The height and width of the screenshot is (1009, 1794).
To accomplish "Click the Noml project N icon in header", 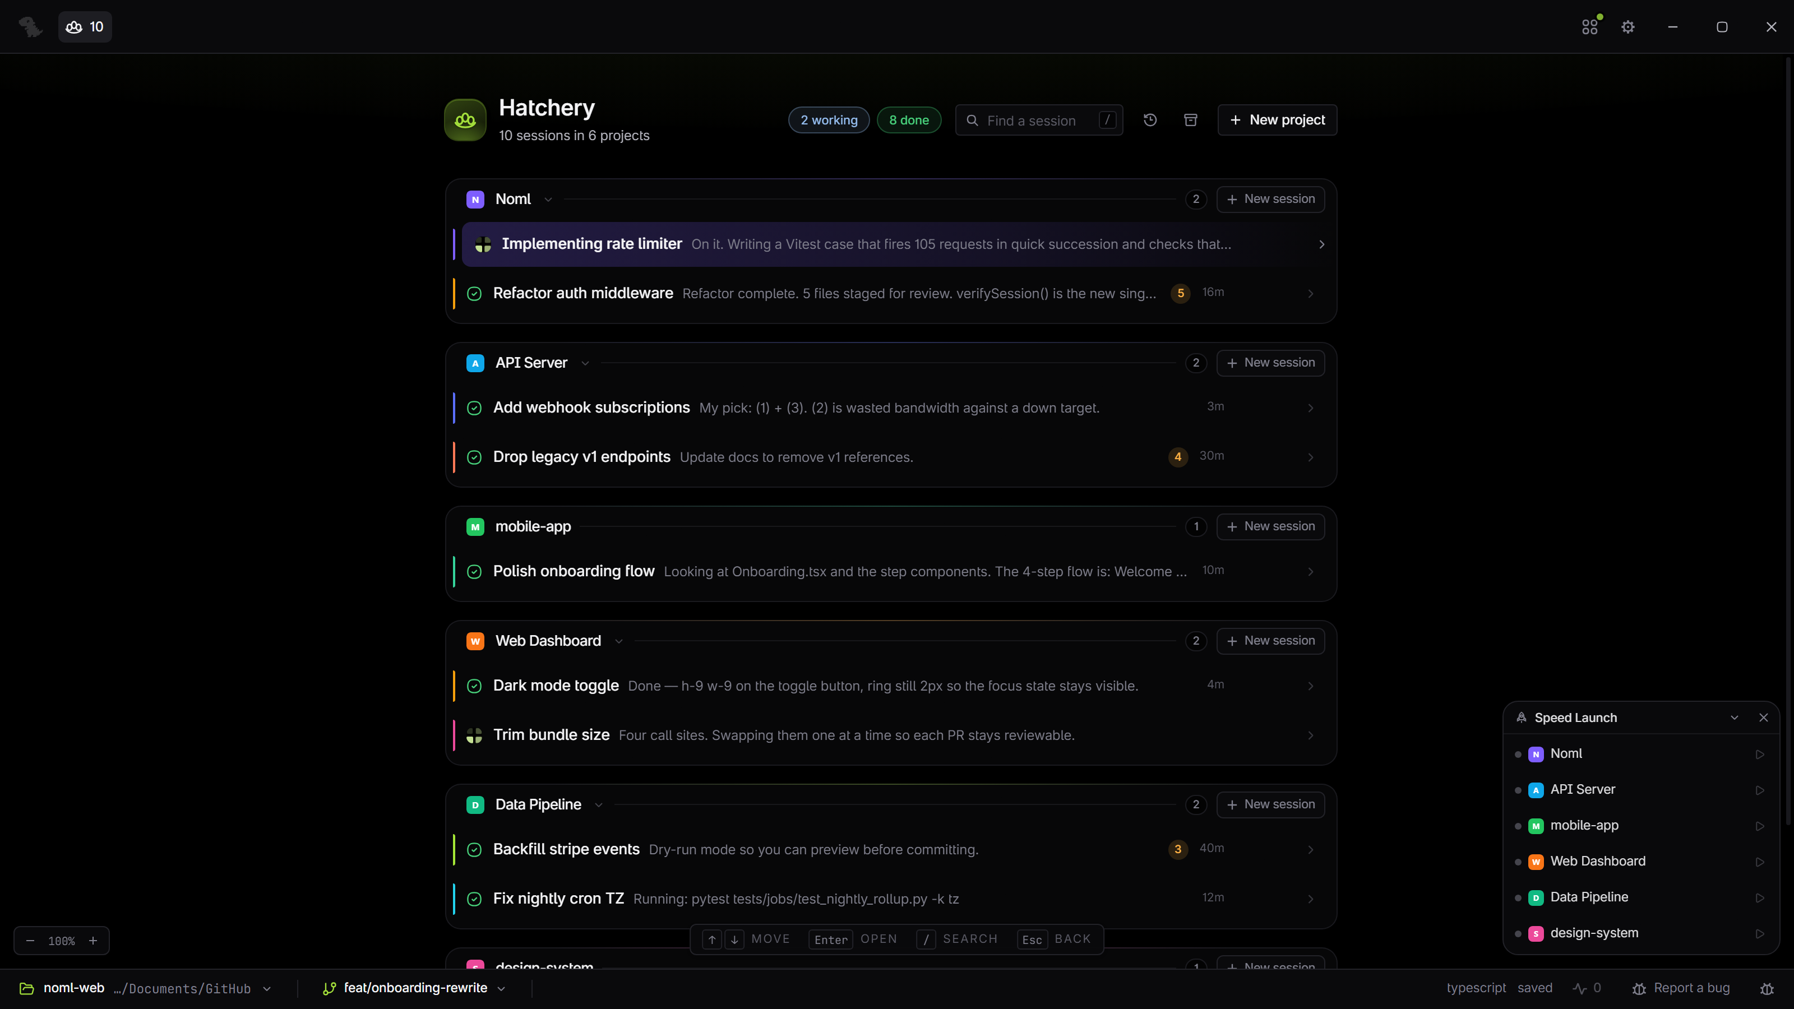I will click(x=475, y=200).
